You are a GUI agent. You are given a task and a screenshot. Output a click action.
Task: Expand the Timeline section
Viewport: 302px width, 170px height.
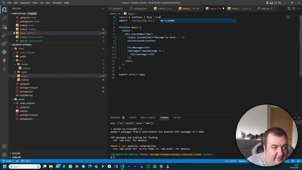10,157
